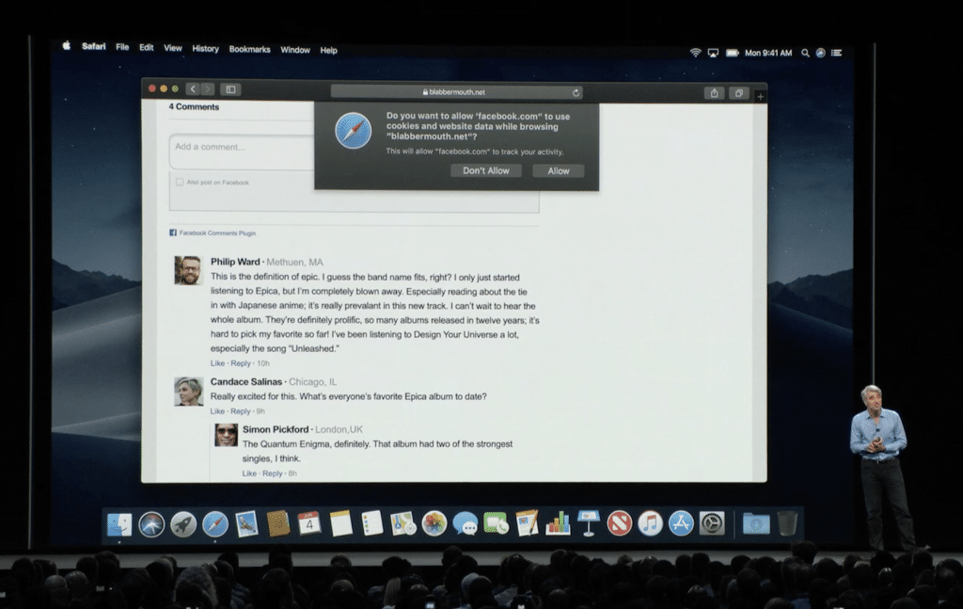The width and height of the screenshot is (963, 609).
Task: Open iTunes music note icon
Action: [x=650, y=523]
